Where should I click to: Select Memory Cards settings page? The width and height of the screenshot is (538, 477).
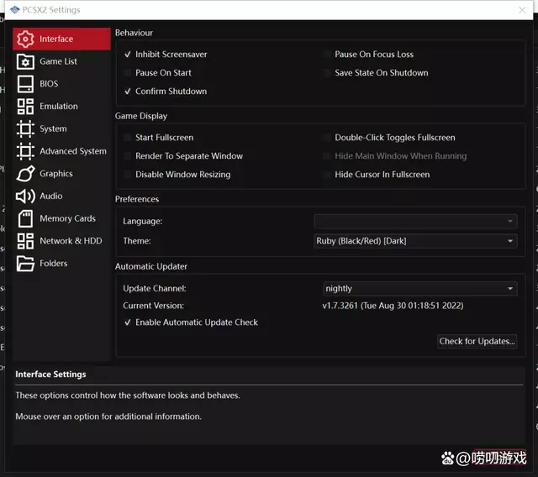click(x=61, y=218)
